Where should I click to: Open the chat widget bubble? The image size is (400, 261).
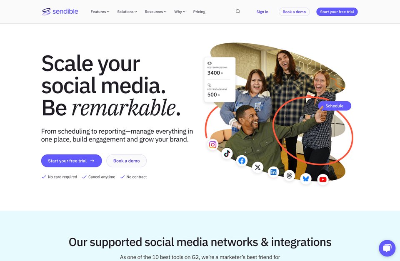click(x=387, y=248)
